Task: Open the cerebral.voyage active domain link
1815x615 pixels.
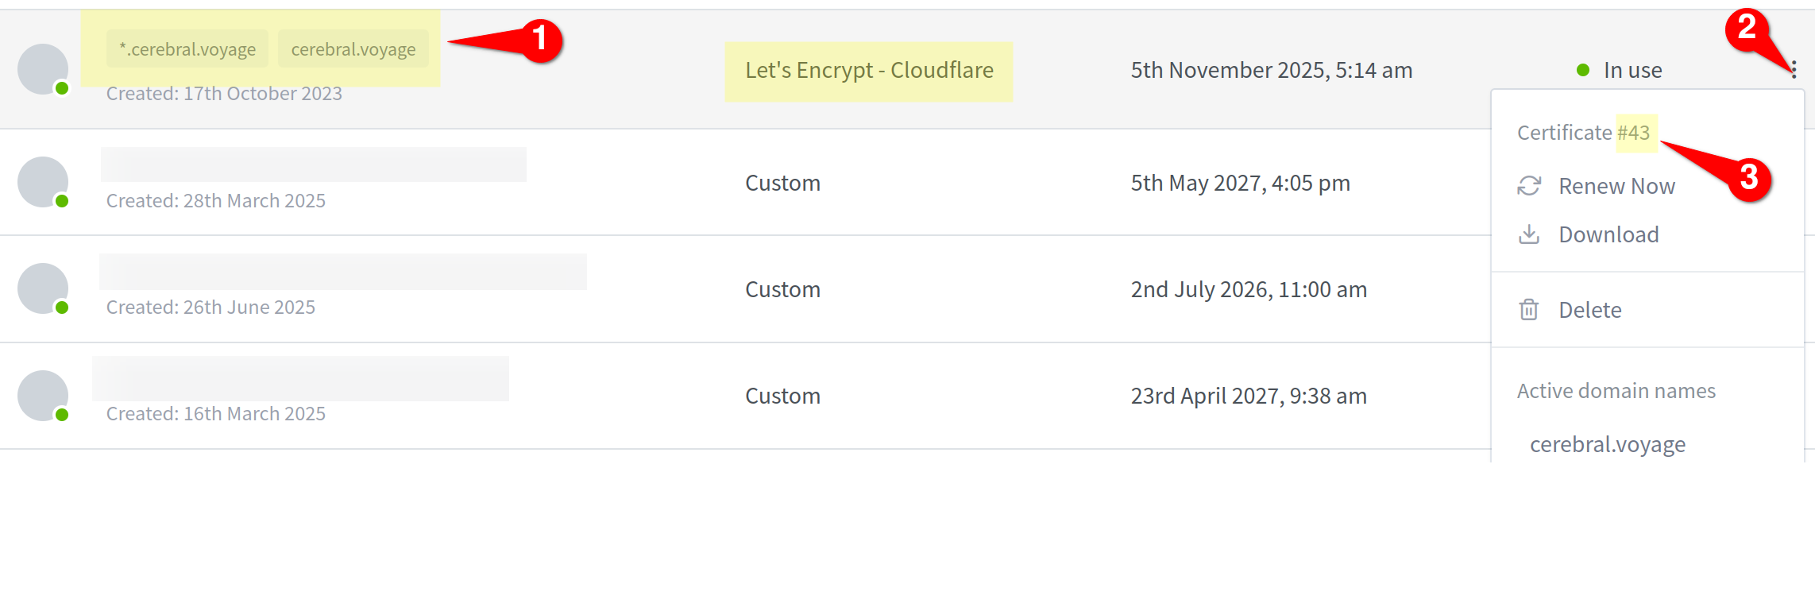Action: [x=1607, y=443]
